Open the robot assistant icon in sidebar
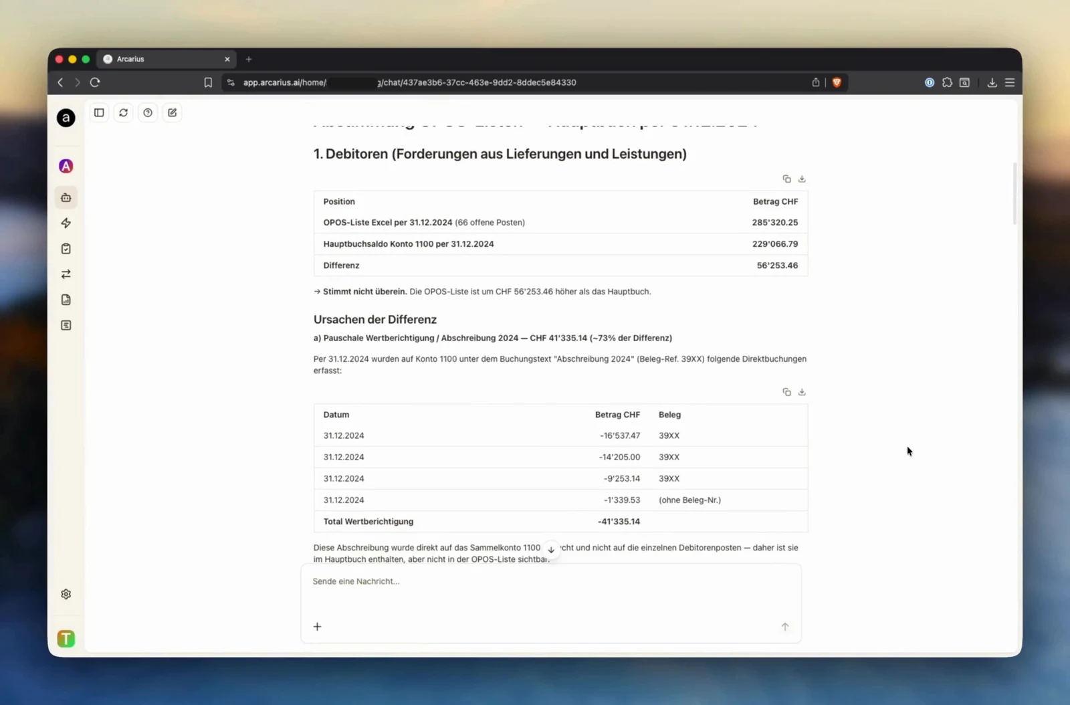The height and width of the screenshot is (705, 1070). click(66, 197)
